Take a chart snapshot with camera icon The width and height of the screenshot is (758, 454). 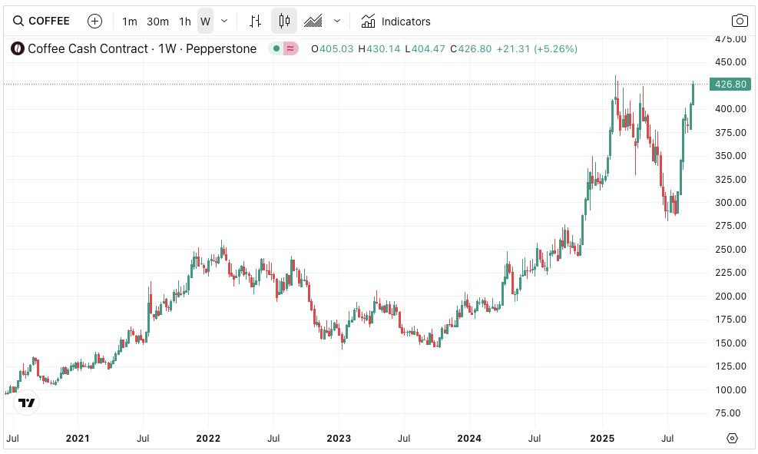[740, 21]
